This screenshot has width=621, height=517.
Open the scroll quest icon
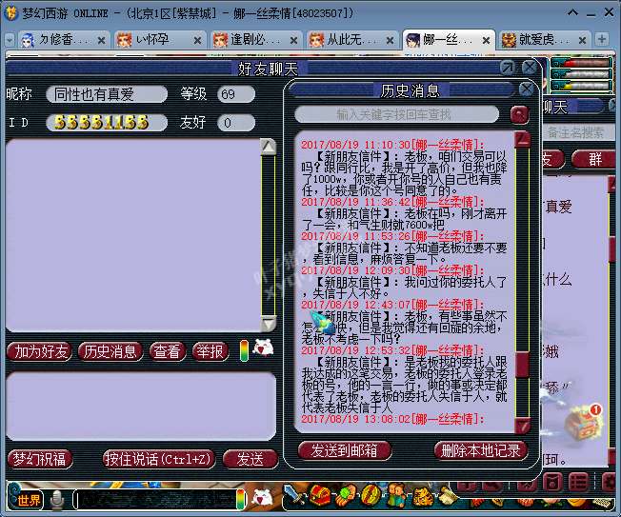[x=447, y=495]
